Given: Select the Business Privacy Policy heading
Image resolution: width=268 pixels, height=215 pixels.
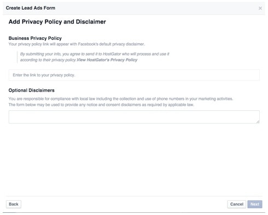Looking at the screenshot, I should (35, 38).
